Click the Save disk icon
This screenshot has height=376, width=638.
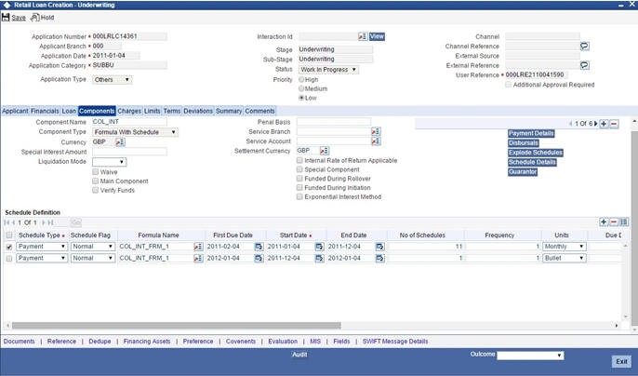pyautogui.click(x=6, y=18)
